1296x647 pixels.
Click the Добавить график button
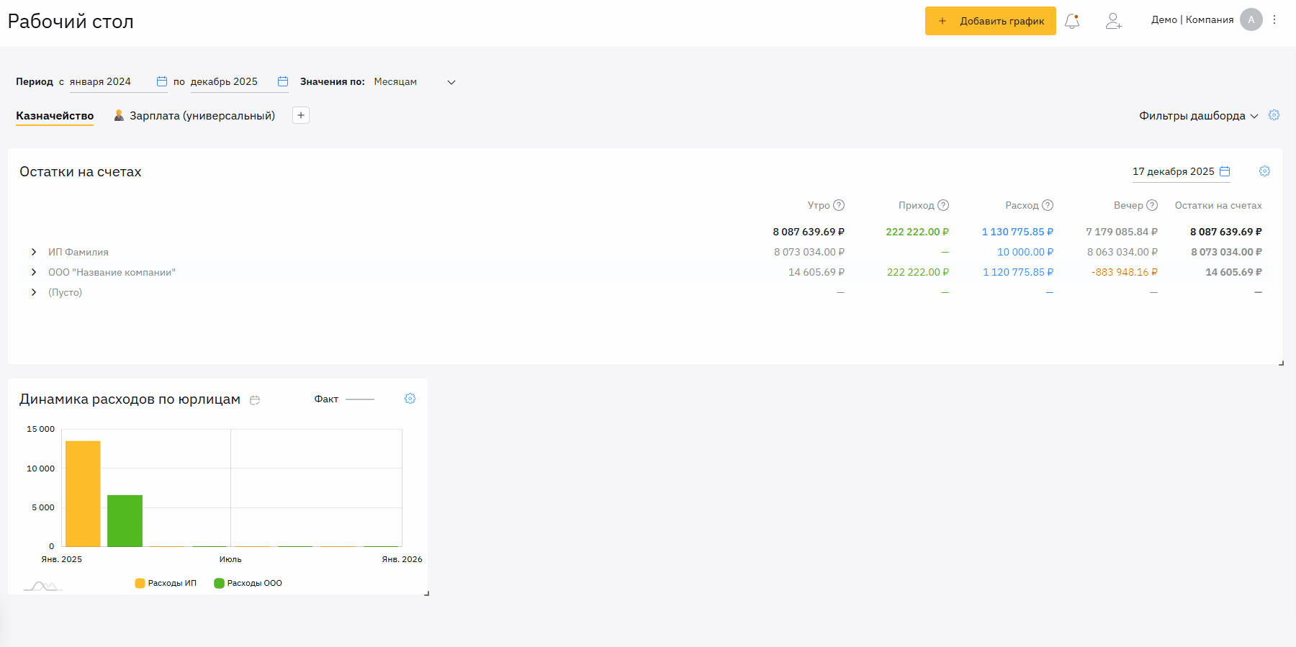tap(990, 21)
